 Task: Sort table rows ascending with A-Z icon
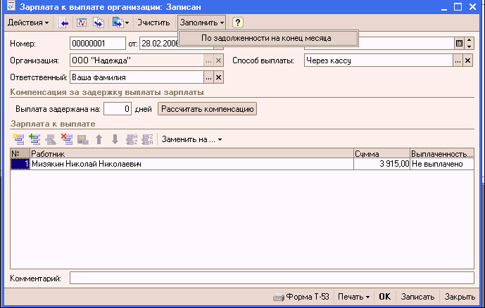pos(131,139)
